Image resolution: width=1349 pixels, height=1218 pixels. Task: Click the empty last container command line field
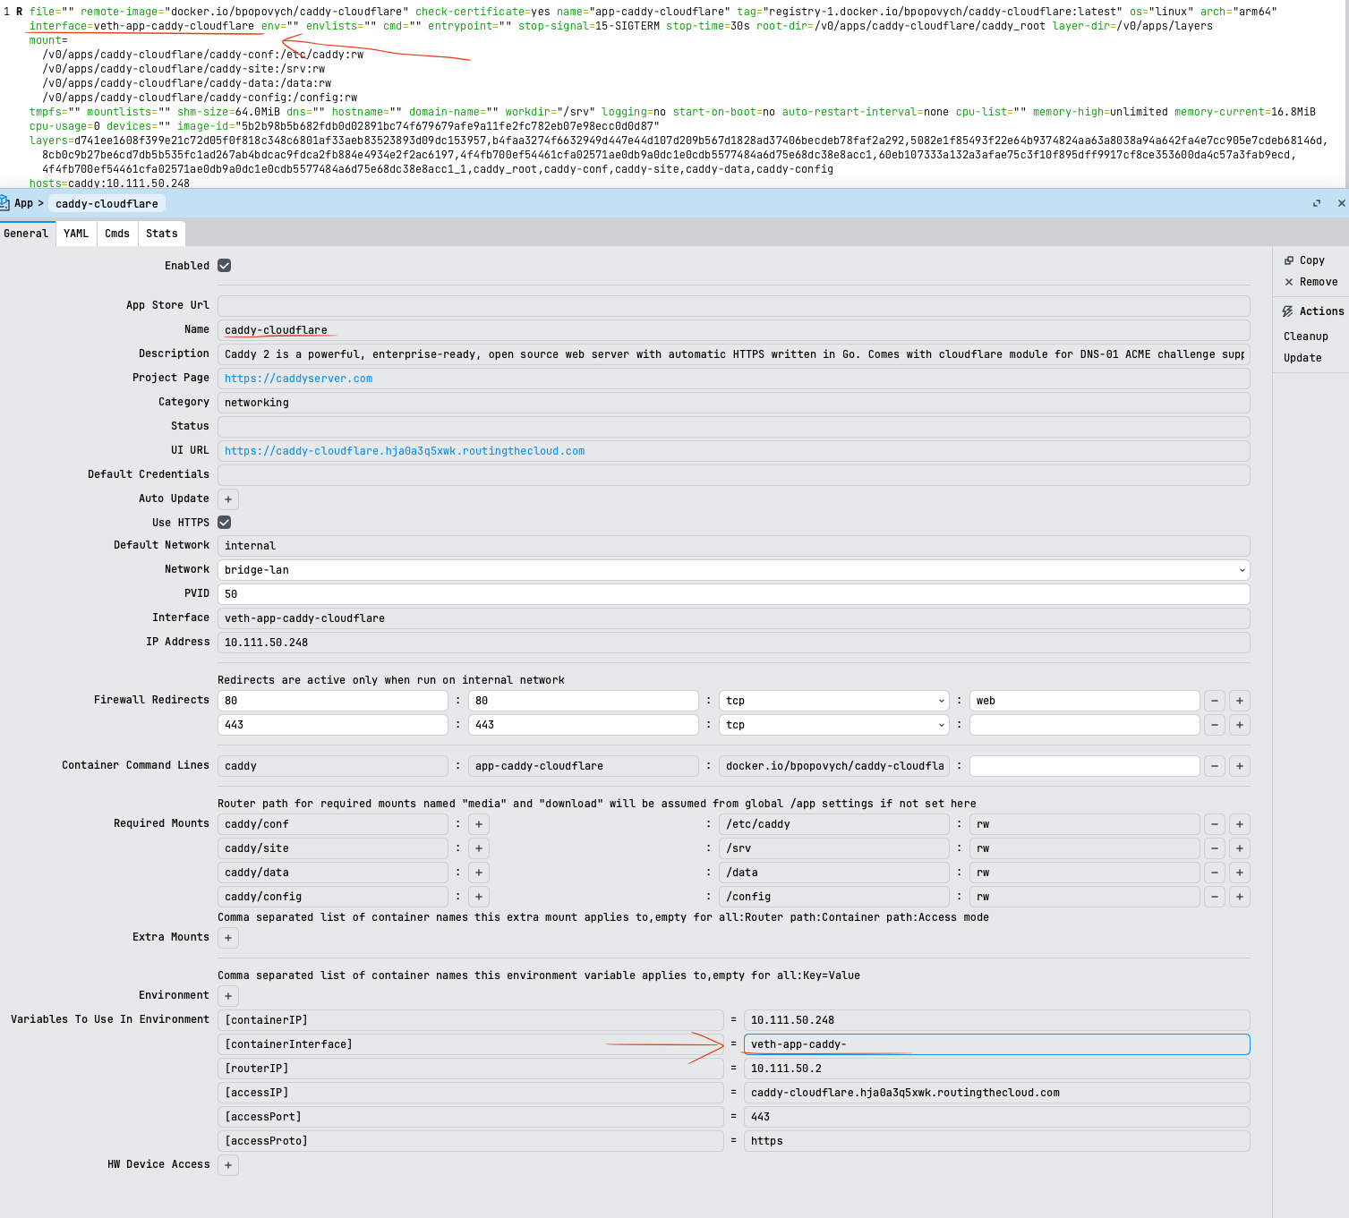pyautogui.click(x=1085, y=766)
